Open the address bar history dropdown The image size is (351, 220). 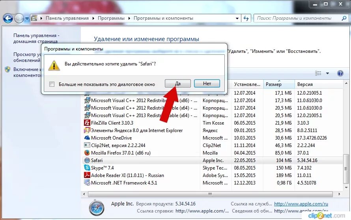[x=237, y=19]
